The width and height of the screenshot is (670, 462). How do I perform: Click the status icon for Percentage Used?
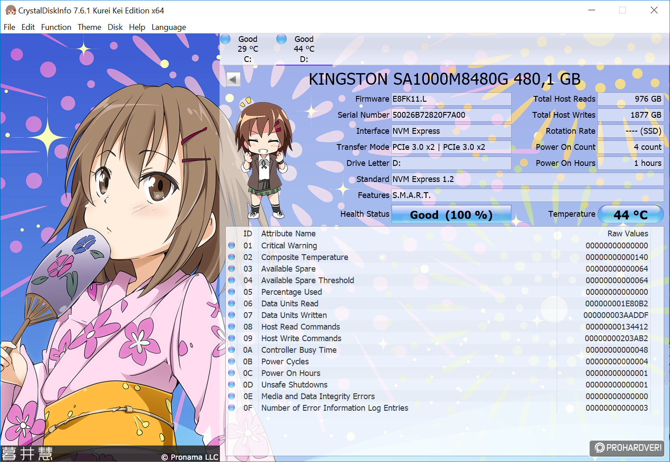(232, 292)
